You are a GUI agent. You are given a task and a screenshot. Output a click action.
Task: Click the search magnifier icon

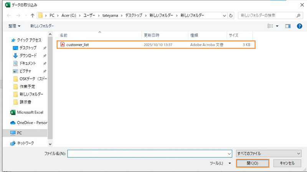298,15
